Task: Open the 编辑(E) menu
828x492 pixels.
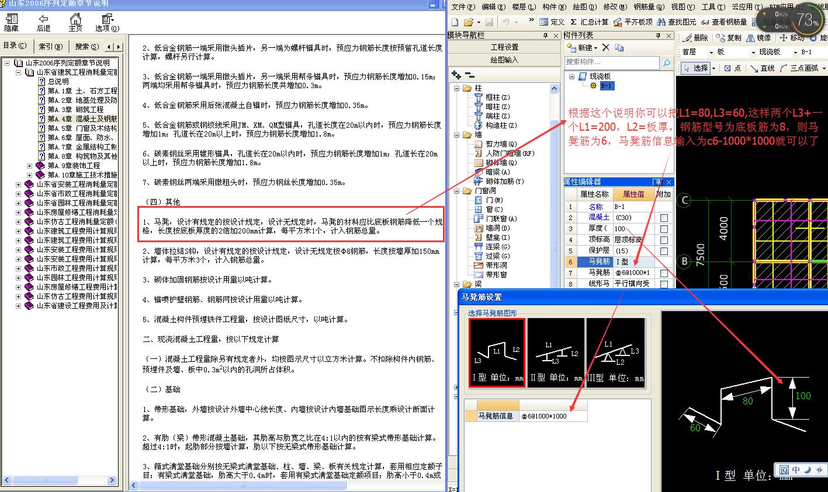Action: (x=494, y=7)
